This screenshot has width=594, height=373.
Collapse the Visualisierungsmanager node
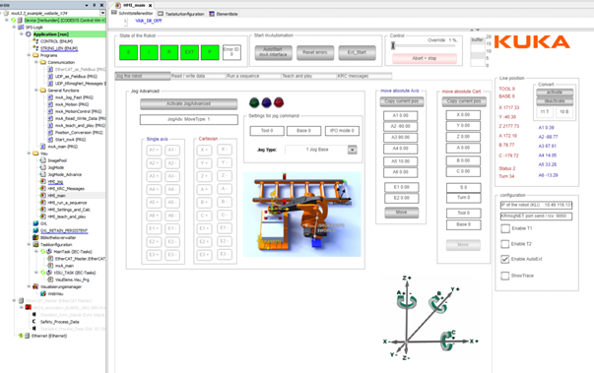point(29,286)
